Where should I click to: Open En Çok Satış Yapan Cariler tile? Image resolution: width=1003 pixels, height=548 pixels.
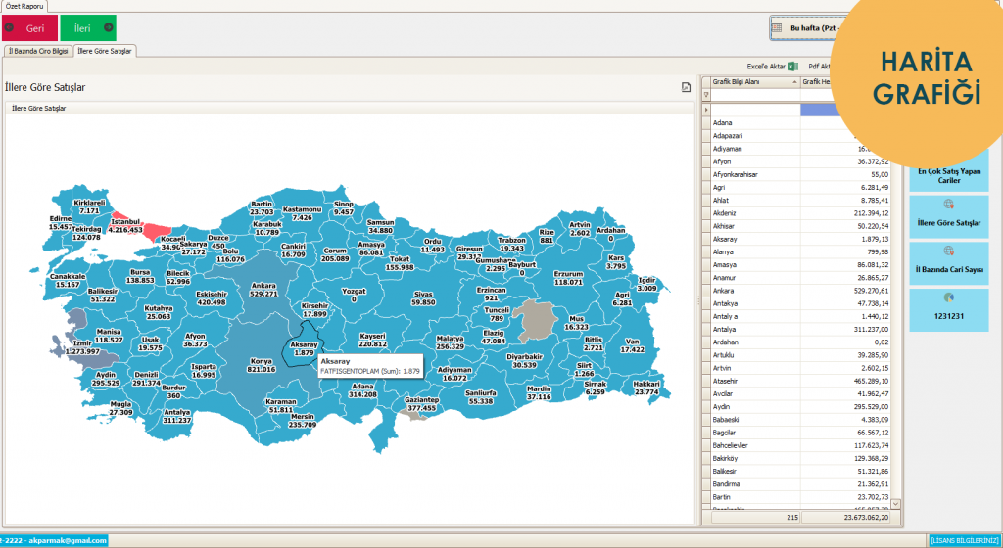[949, 175]
